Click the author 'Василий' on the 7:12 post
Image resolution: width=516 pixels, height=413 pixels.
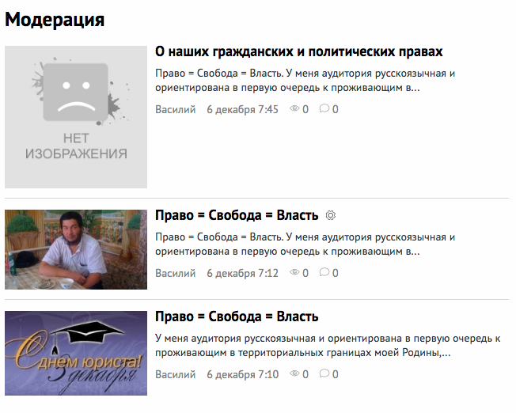175,273
